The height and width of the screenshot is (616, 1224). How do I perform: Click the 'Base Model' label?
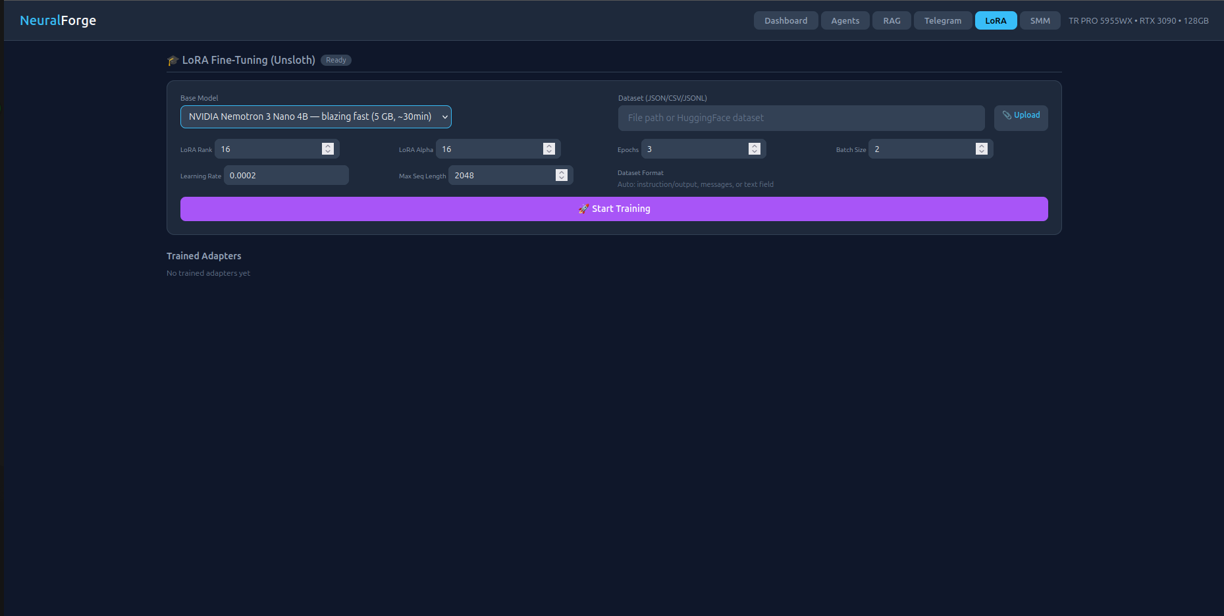pos(199,98)
